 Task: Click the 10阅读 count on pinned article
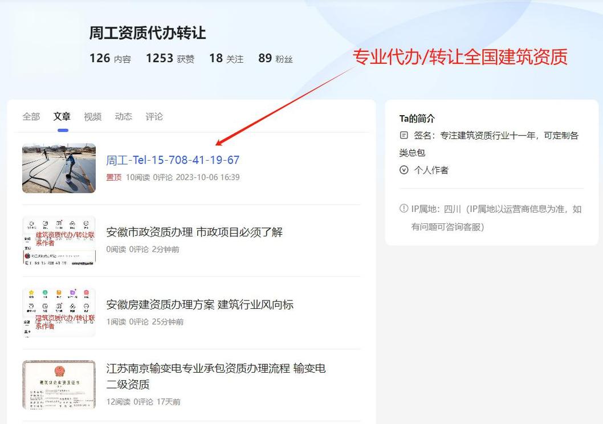click(x=138, y=177)
